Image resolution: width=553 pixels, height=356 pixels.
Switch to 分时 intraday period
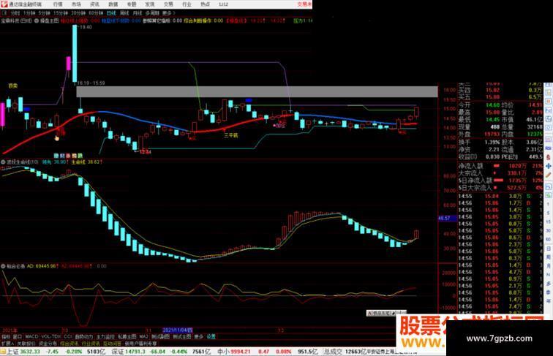tap(15, 13)
